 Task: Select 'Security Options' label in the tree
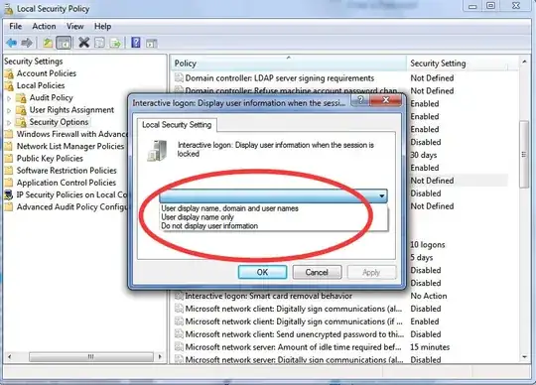59,122
